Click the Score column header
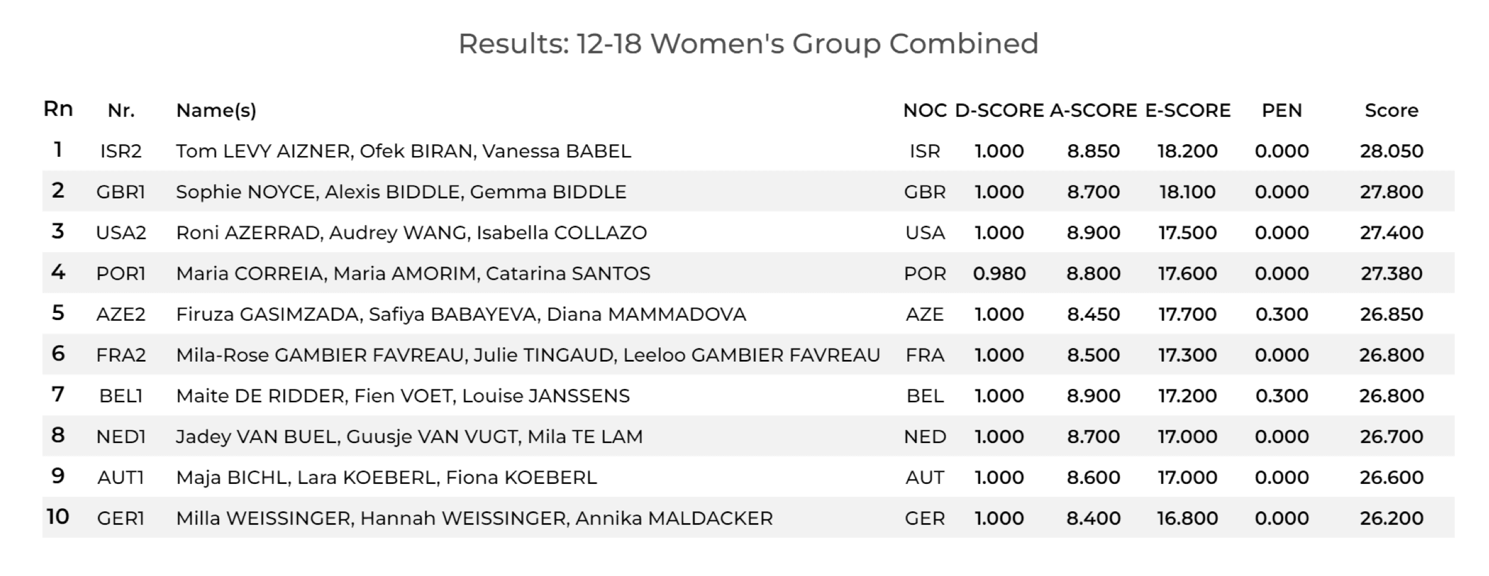 (x=1391, y=110)
